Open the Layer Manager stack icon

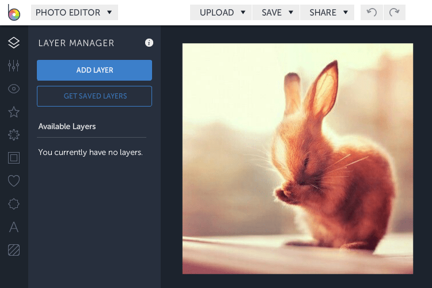click(x=14, y=43)
